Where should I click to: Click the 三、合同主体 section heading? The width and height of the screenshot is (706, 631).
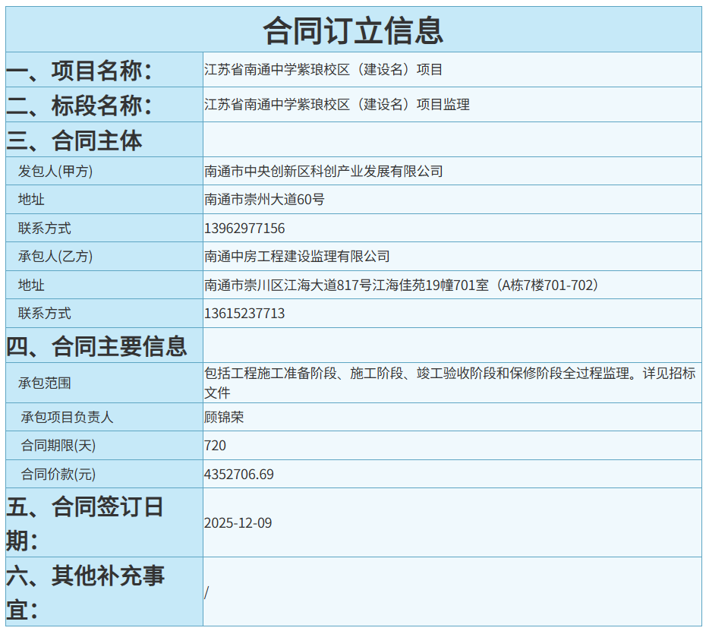tap(74, 140)
